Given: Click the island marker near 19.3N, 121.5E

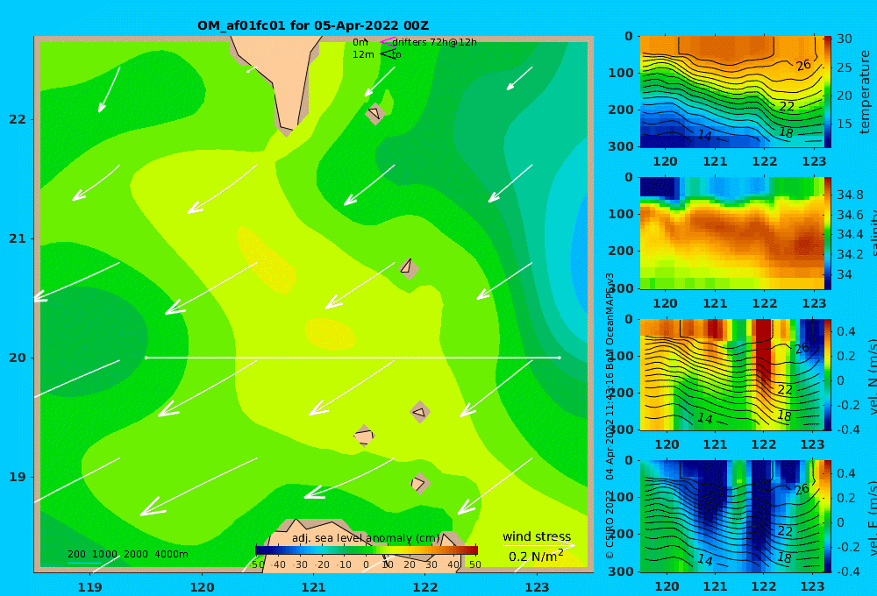Looking at the screenshot, I should tap(364, 436).
